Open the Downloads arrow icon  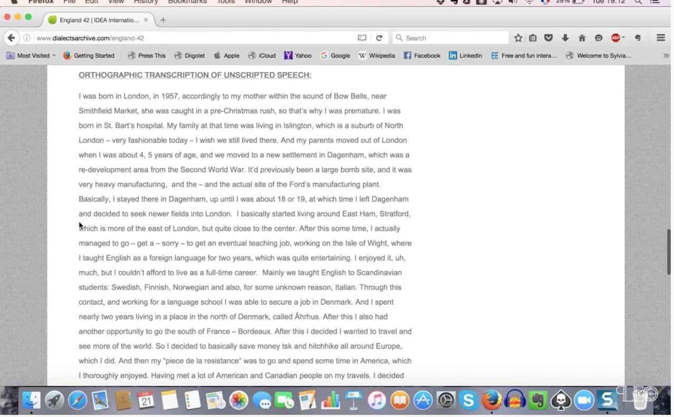(x=565, y=38)
